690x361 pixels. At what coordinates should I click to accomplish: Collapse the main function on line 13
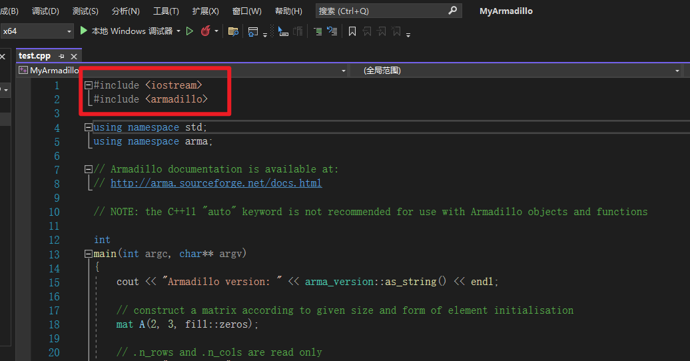(88, 254)
